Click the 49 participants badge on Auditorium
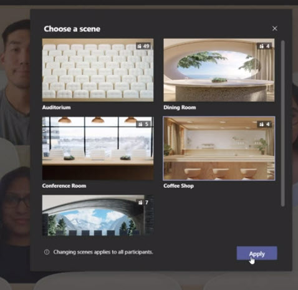 [x=144, y=46]
